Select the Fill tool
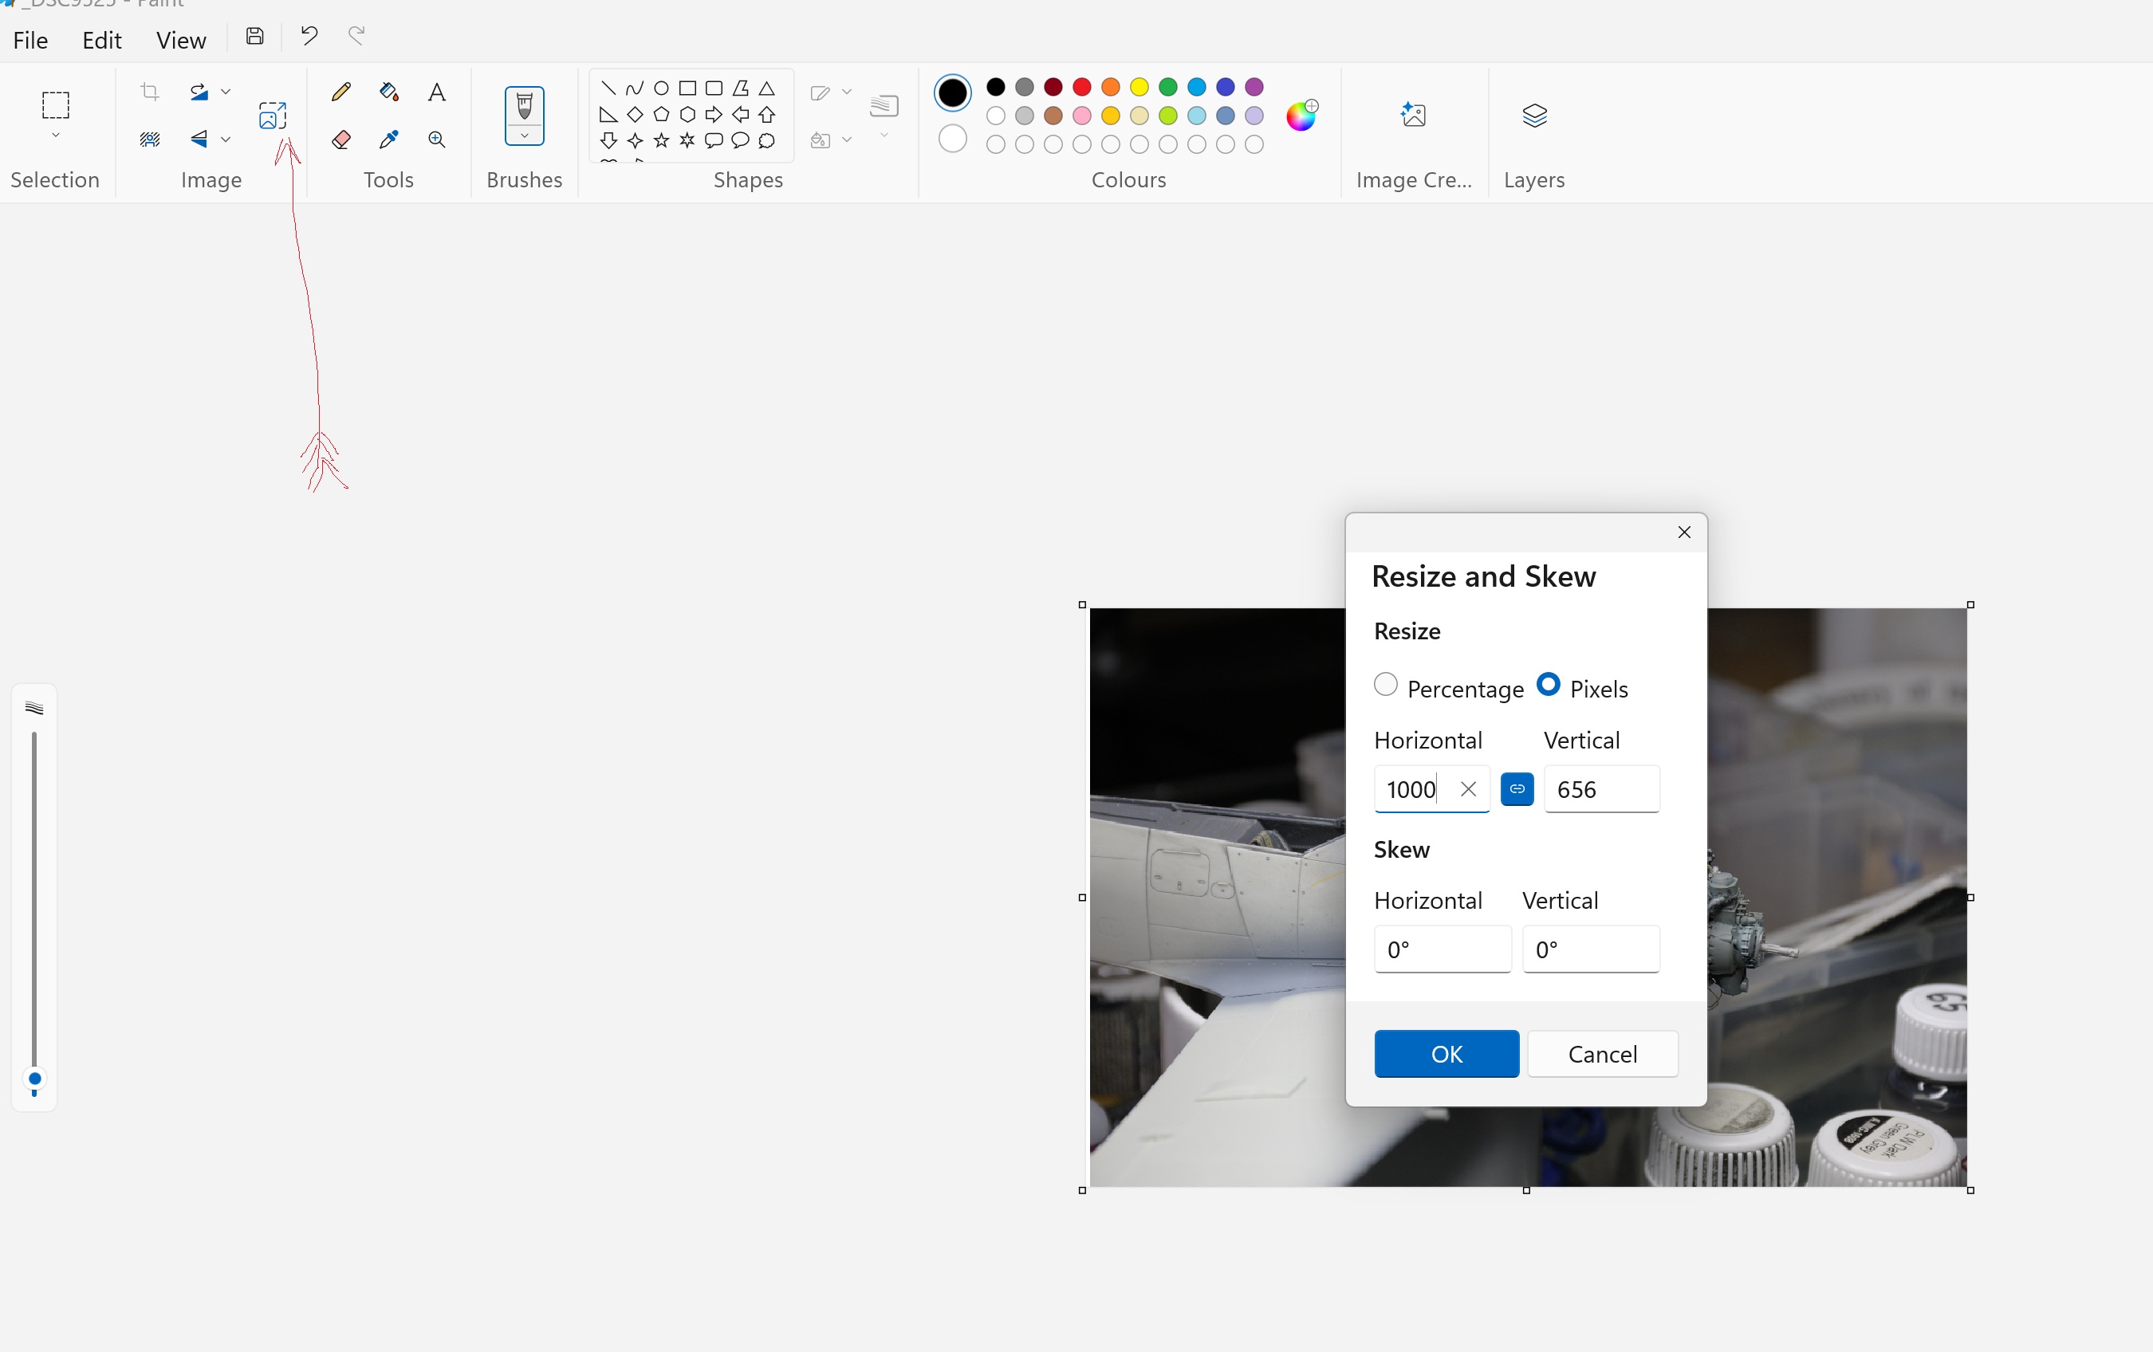Viewport: 2153px width, 1352px height. click(x=389, y=90)
